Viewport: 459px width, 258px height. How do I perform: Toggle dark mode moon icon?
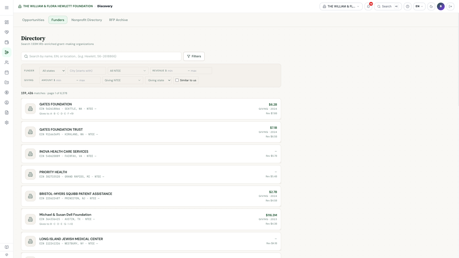pyautogui.click(x=431, y=6)
